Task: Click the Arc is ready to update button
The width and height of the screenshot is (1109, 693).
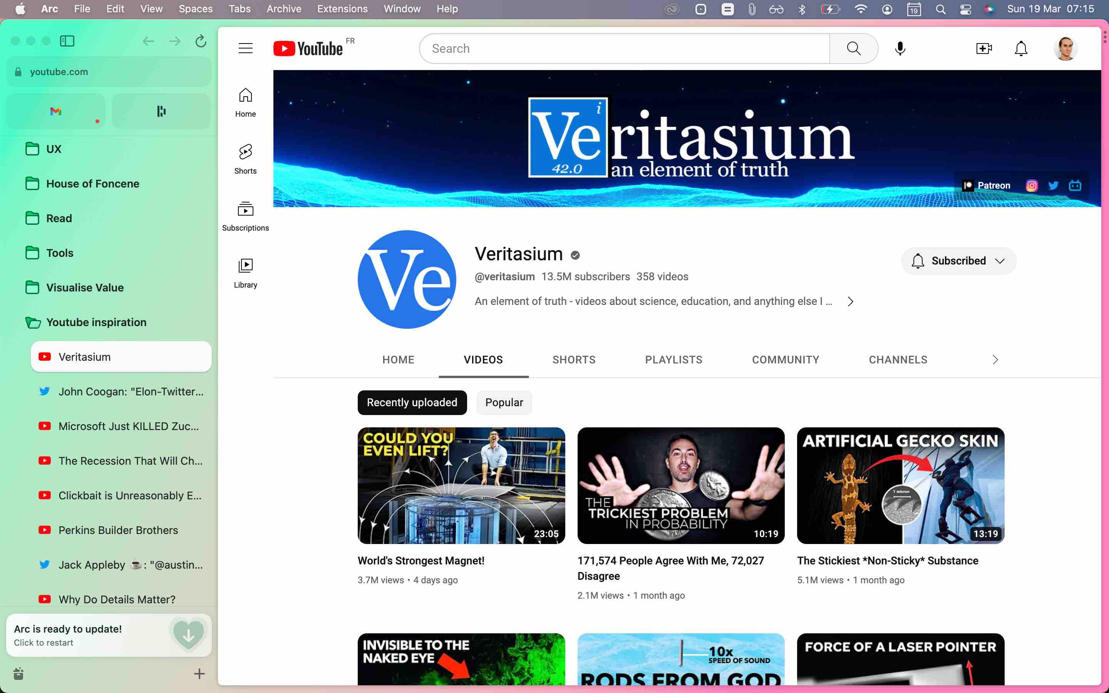Action: [109, 635]
